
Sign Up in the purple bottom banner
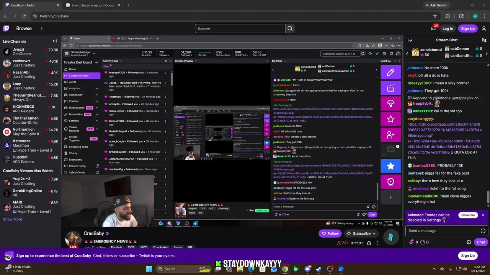coord(468,256)
